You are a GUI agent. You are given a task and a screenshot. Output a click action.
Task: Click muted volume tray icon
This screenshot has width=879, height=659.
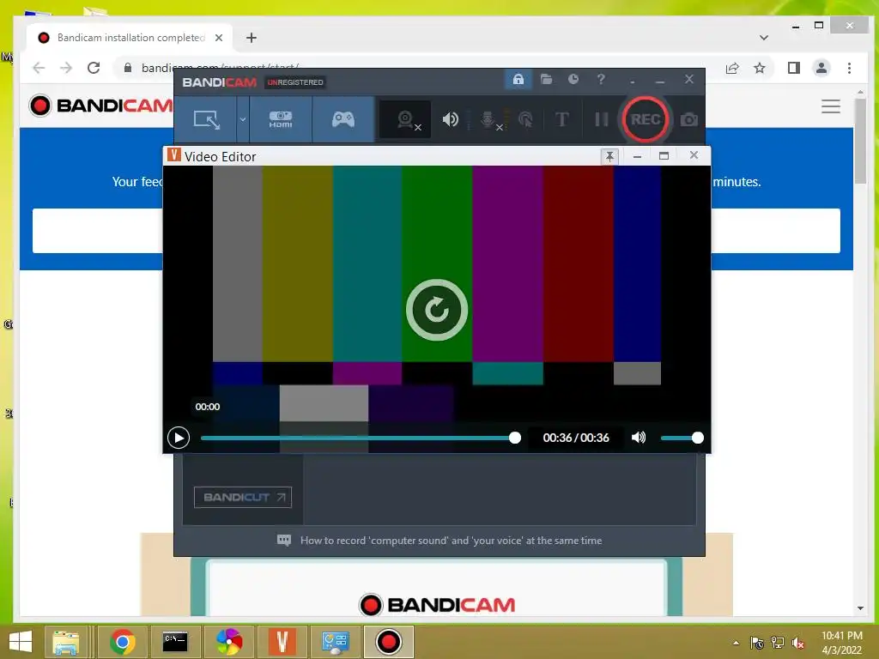point(797,643)
